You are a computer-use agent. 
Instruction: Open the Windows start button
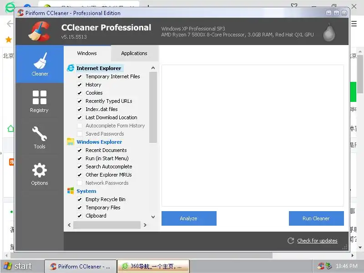[19, 266]
